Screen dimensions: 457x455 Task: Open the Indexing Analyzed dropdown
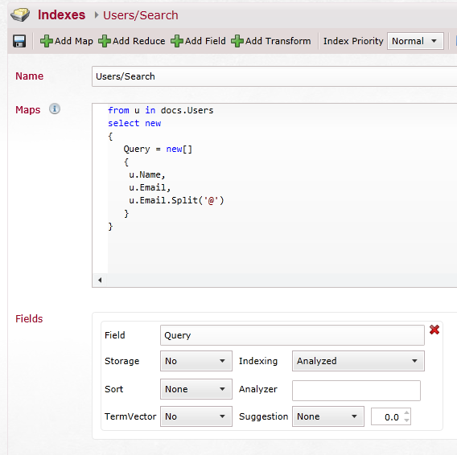pos(358,361)
